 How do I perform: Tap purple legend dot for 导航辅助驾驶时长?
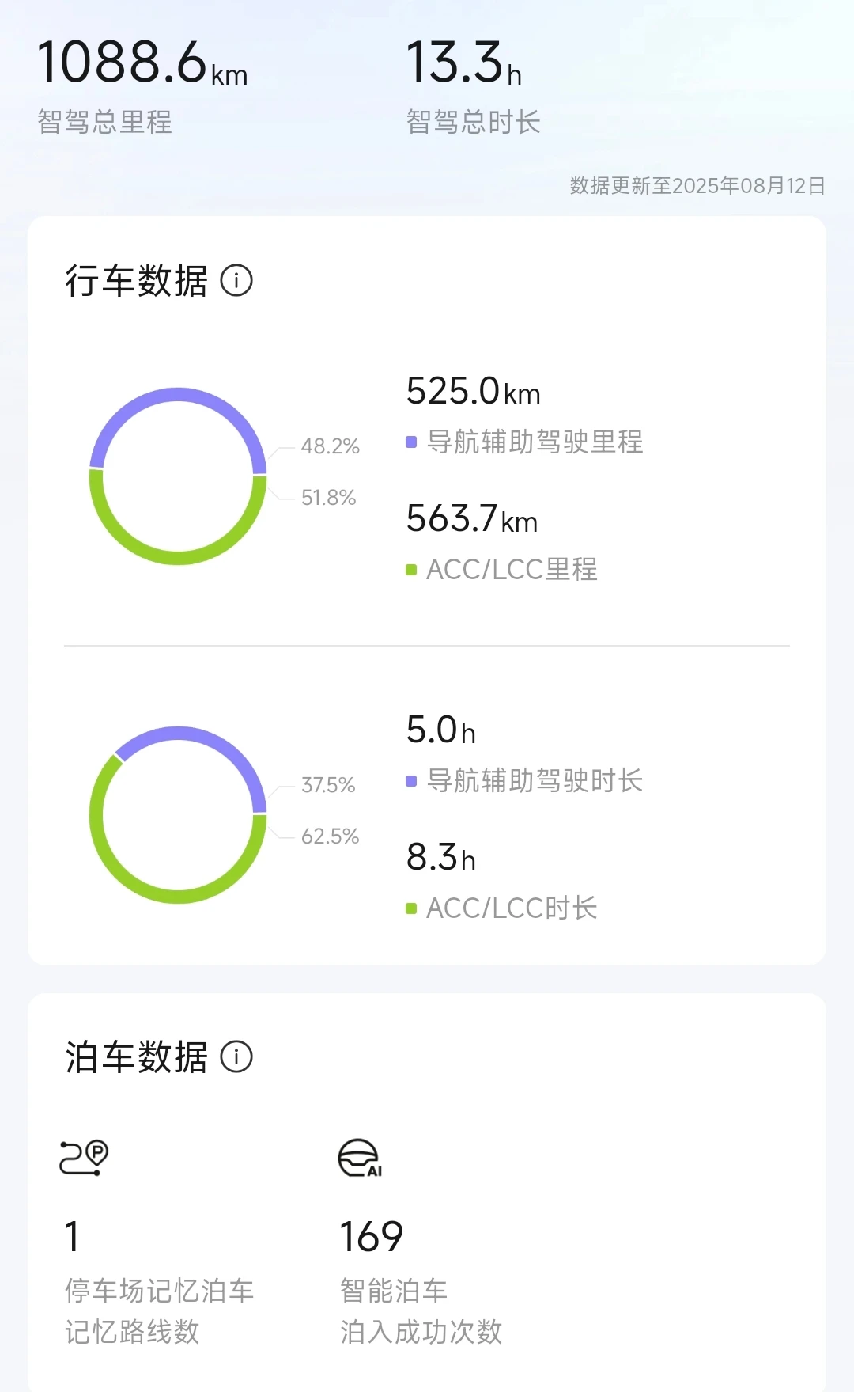[x=411, y=781]
